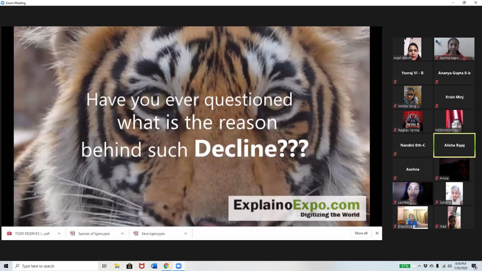Open volume control in system tray
This screenshot has height=271, width=482.
click(449, 266)
